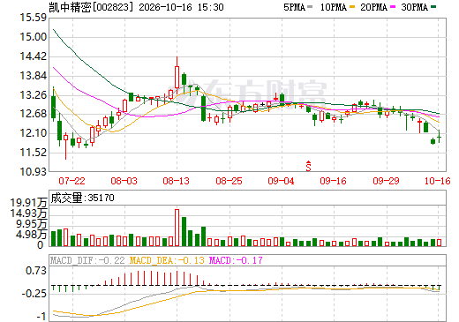This screenshot has height=322, width=459.
Task: Click the 成交量:35170 volume readout
Action: (x=82, y=198)
